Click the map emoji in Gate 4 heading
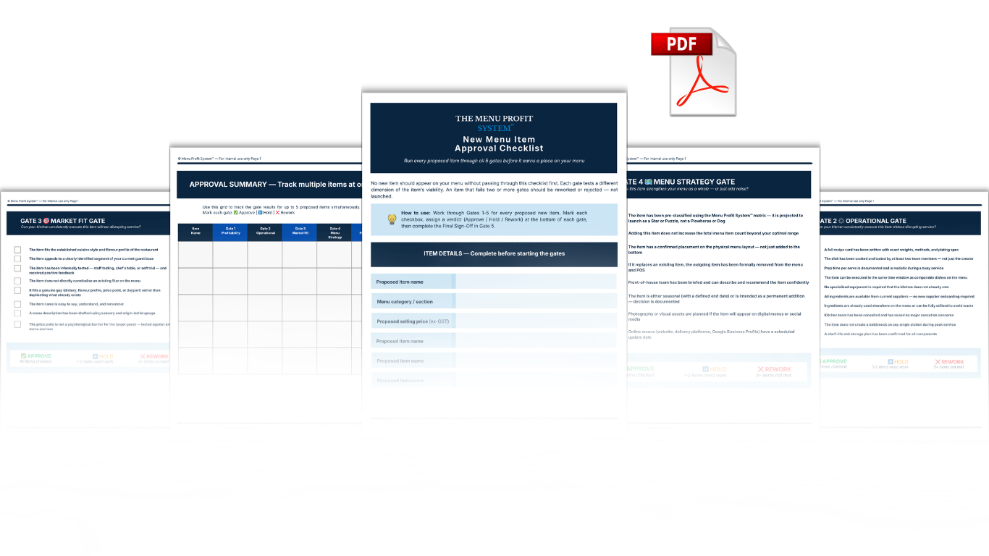 pos(649,182)
